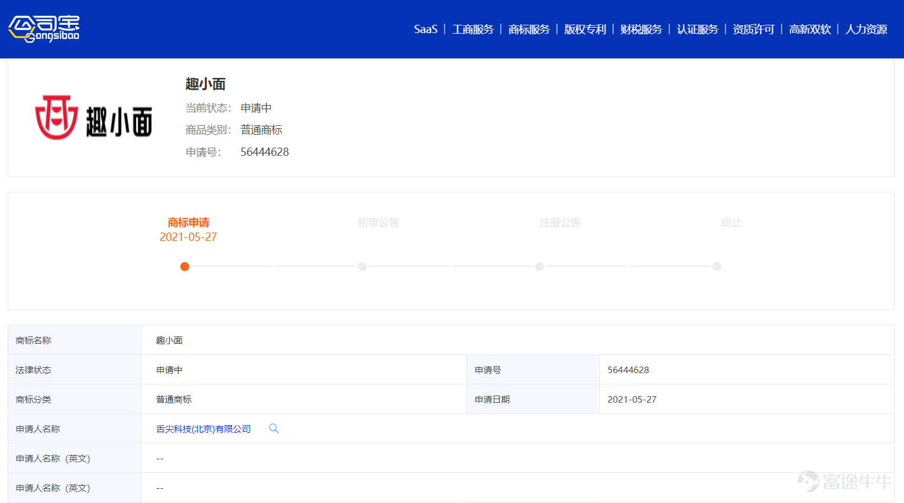Click 56444628 value in table

click(x=628, y=370)
